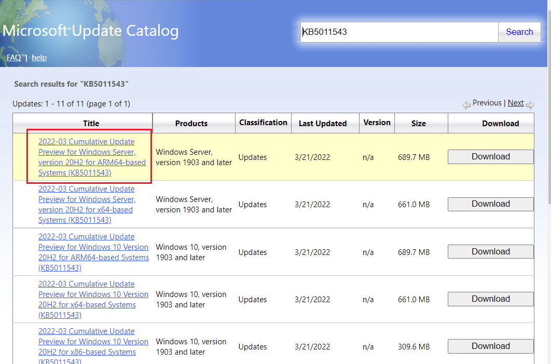
Task: Sort results by Size column
Action: 419,124
